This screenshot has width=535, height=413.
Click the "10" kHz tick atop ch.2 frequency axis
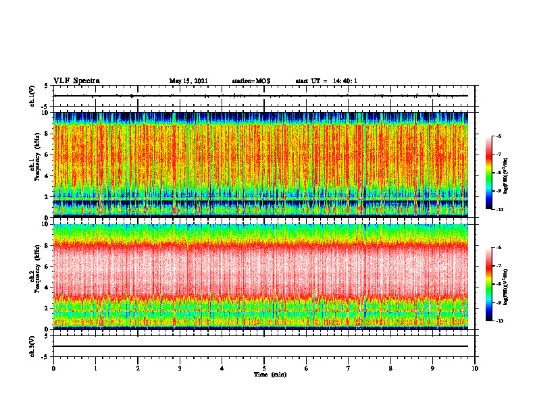pyautogui.click(x=46, y=224)
